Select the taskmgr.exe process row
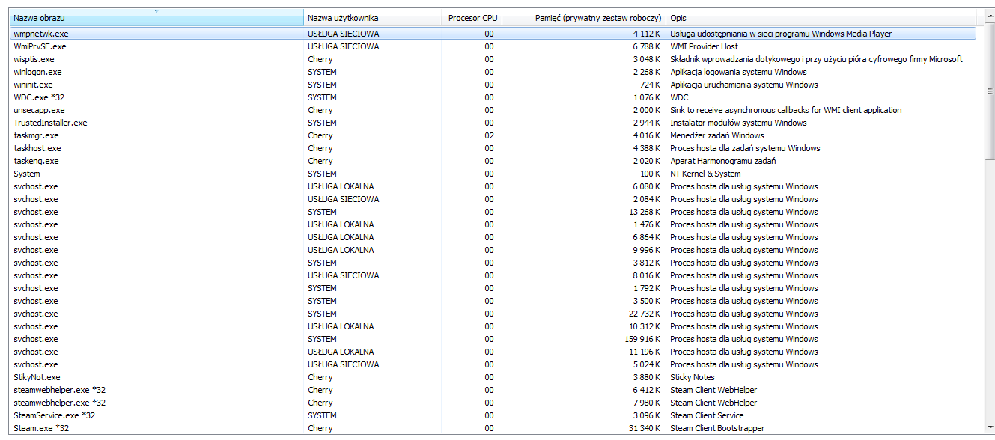 coord(36,135)
